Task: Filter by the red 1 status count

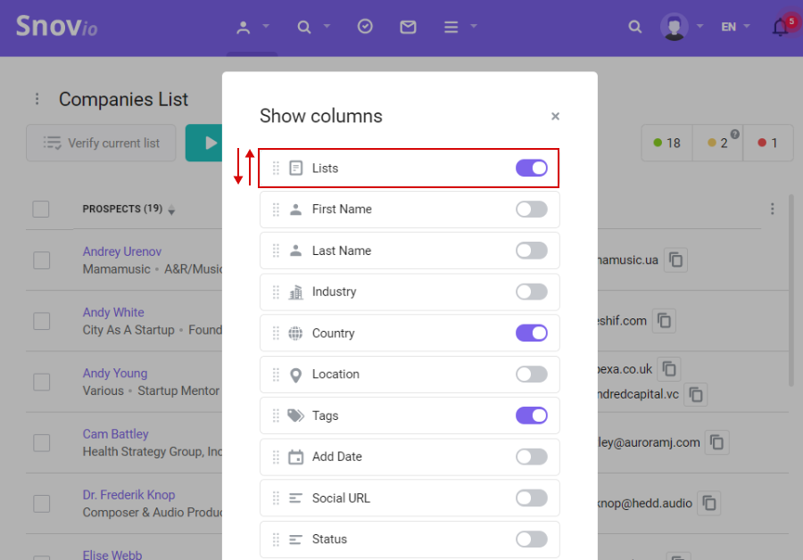Action: tap(767, 143)
